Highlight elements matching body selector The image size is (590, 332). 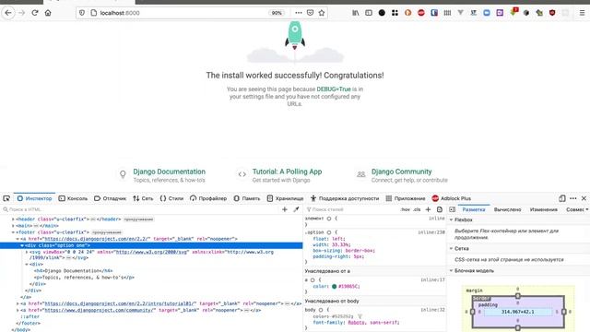[x=321, y=310]
